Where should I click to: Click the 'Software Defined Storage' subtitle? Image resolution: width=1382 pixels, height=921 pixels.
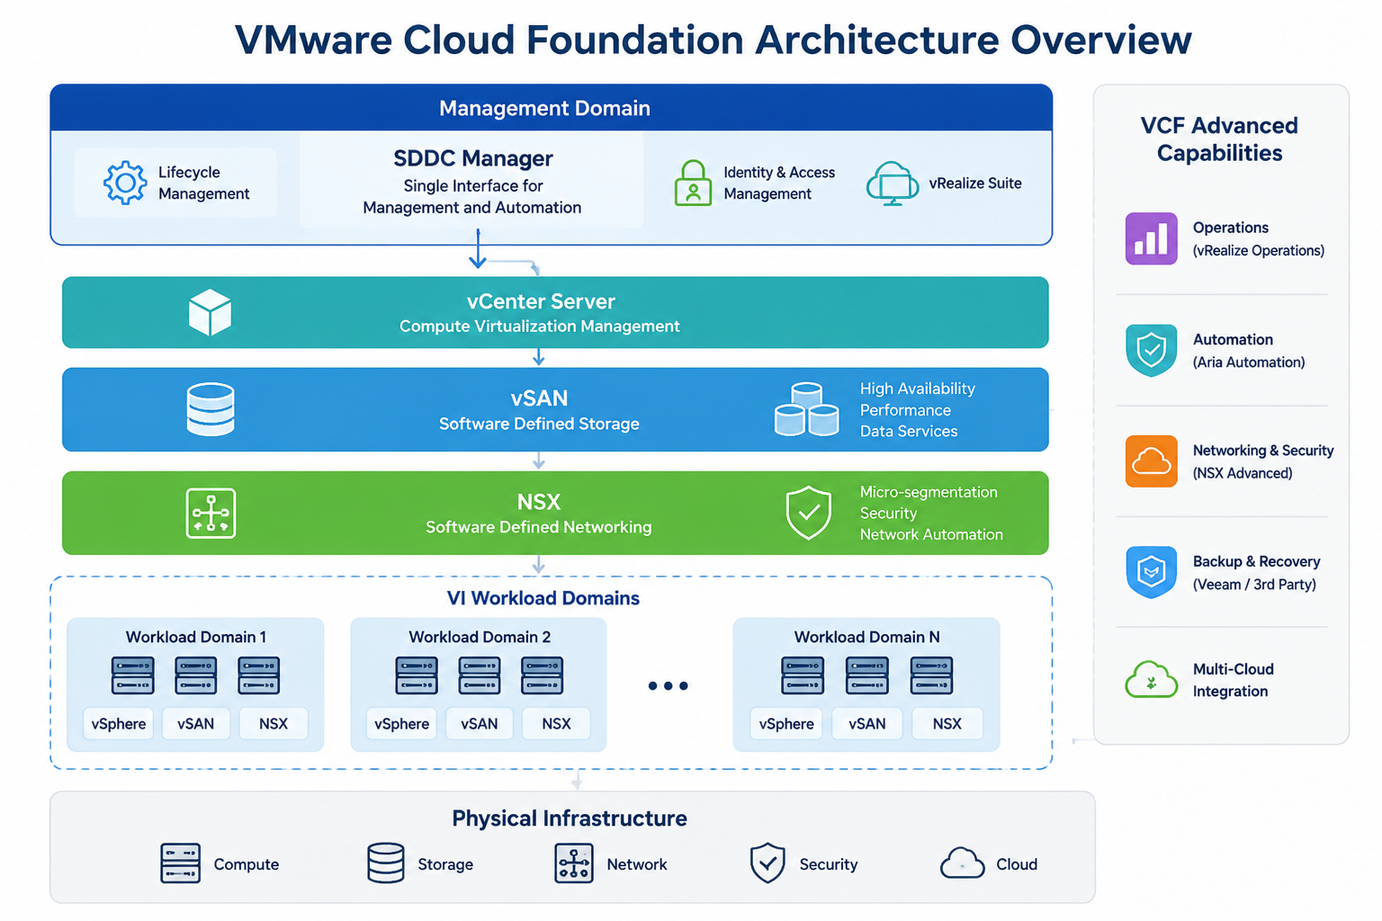539,424
